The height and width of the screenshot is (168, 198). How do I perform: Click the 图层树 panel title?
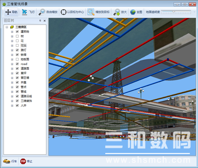point(9,20)
